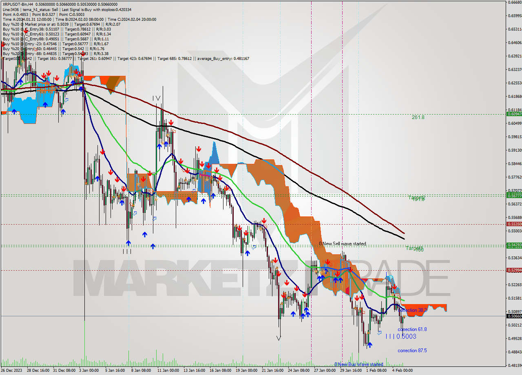The height and width of the screenshot is (375, 522).
Task: Click the '0 New Buy Wave started' label
Action: click(359, 364)
